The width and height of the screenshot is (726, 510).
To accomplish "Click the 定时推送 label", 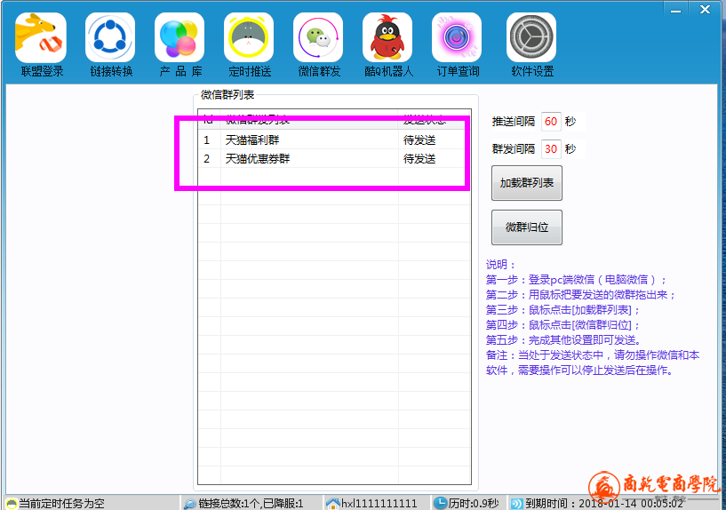I will pos(250,71).
